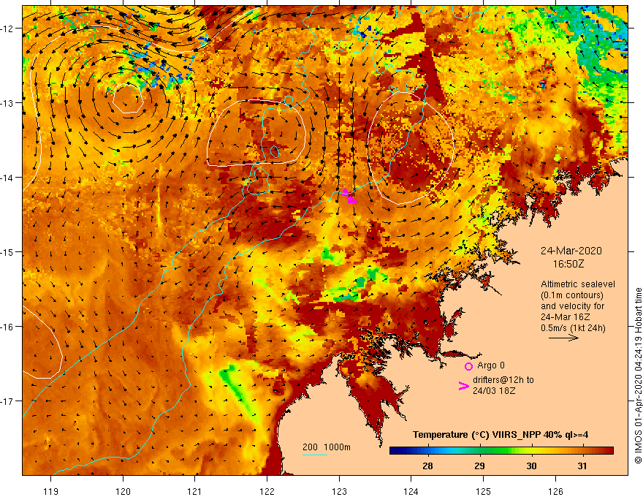Click the latitude -17 axis label
The image size is (643, 497).
click(7, 401)
